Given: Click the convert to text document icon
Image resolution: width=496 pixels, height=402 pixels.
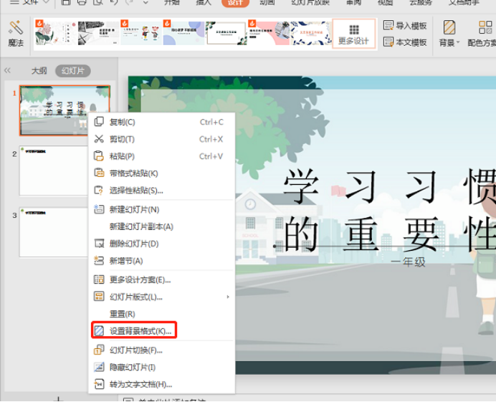Looking at the screenshot, I should pos(99,384).
